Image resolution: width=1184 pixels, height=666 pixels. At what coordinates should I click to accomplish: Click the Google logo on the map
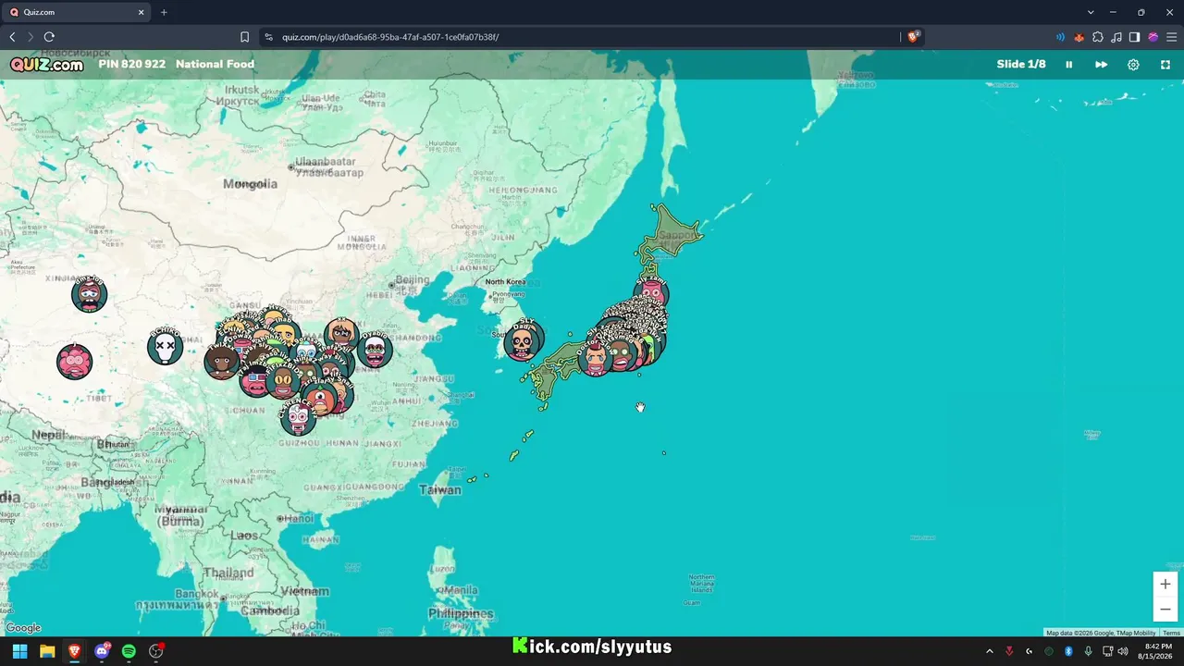click(x=23, y=629)
